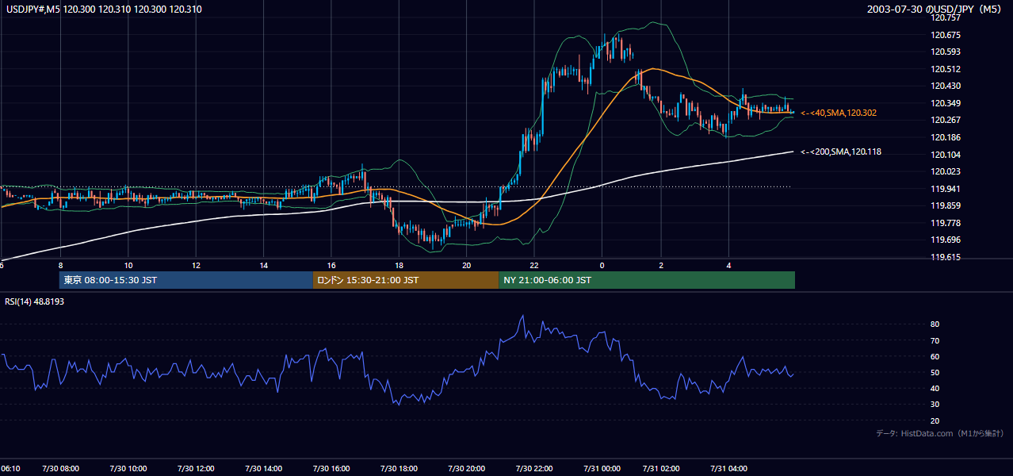Click RSI scale level 80
Screen dimensions: 1013x476
pos(935,324)
